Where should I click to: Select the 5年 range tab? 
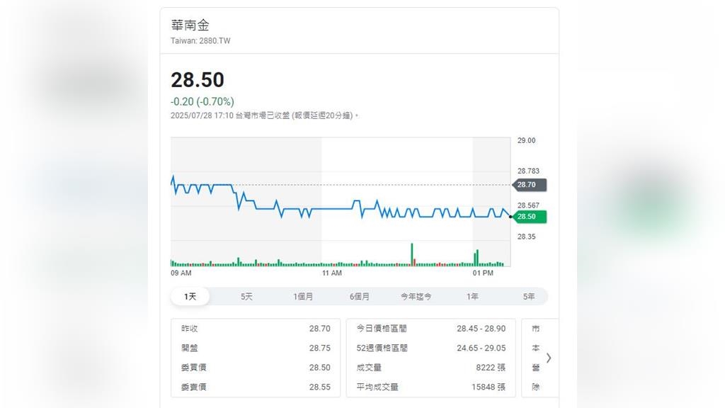click(529, 297)
